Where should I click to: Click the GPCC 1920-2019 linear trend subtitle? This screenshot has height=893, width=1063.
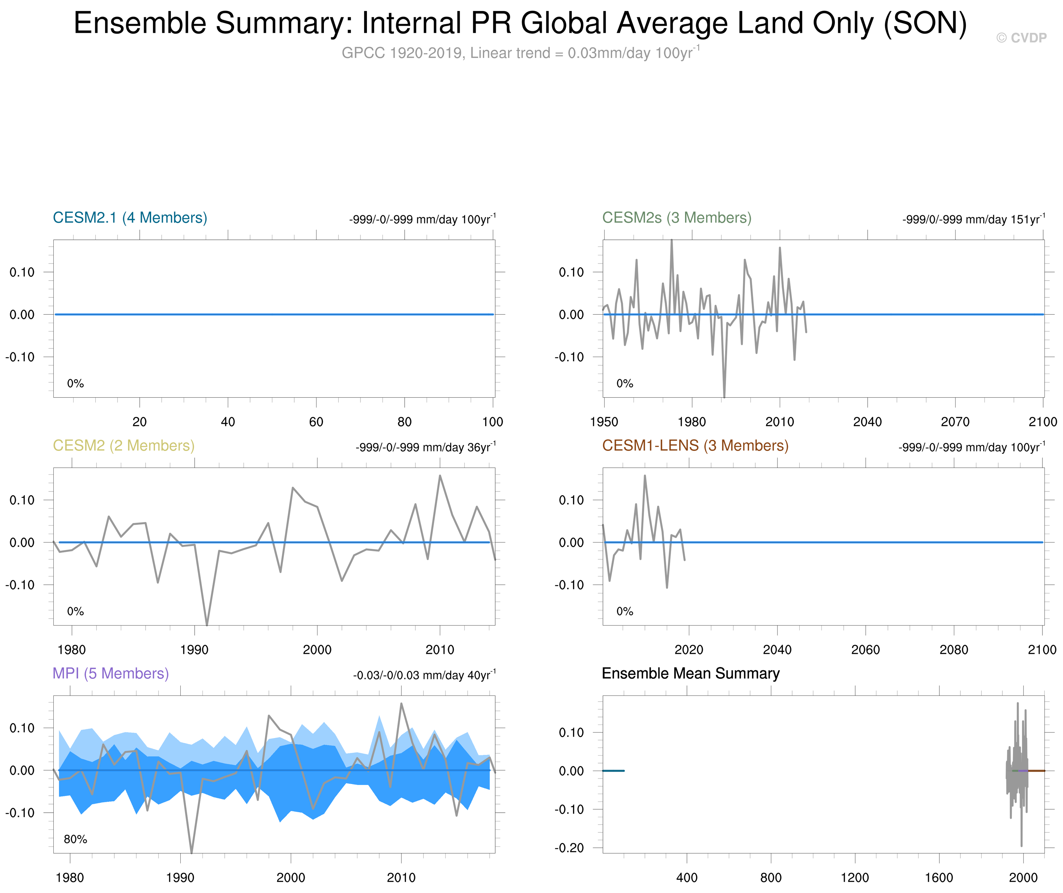pyautogui.click(x=520, y=53)
